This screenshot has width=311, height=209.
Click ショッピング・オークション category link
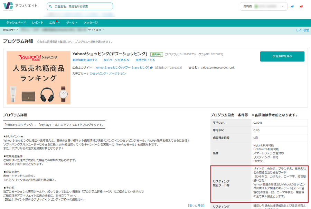pyautogui.click(x=108, y=73)
